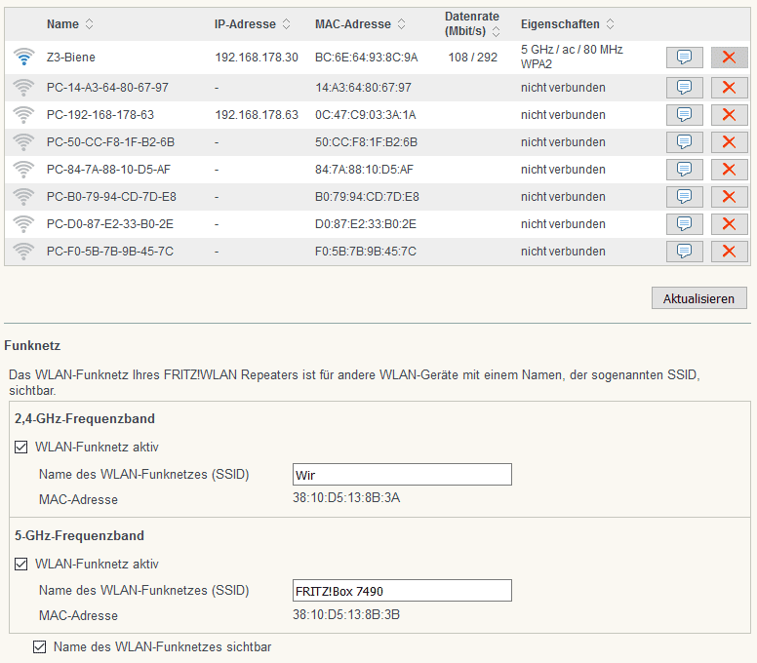Screen dimensions: 757x663
Task: Click grey Wi-Fi icon beside PC-D0-87-E2-33-B0-2E
Action: [x=23, y=224]
